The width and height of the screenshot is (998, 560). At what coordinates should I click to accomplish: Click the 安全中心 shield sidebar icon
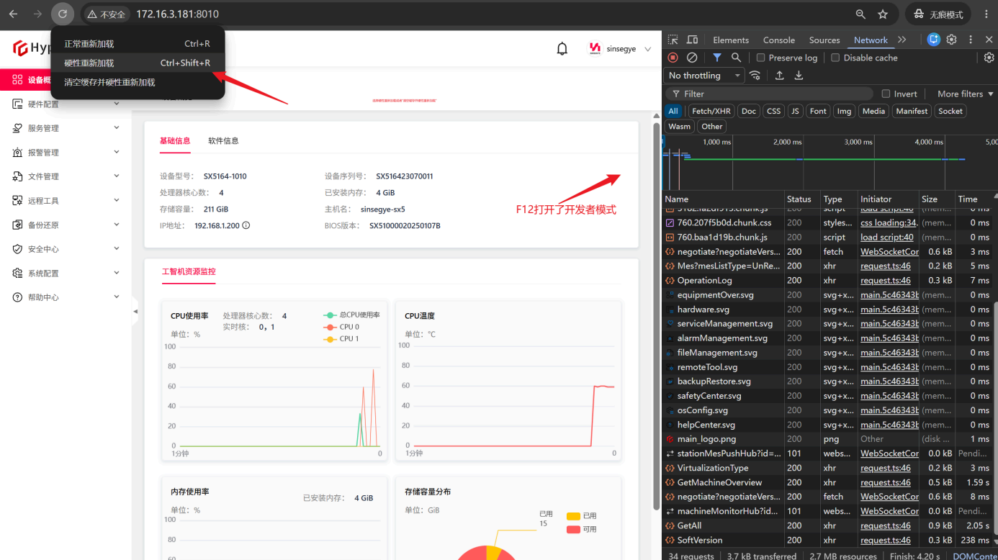[18, 249]
